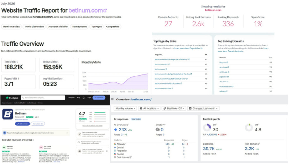Click the betinum.com link under Showing results for

tap(213, 10)
